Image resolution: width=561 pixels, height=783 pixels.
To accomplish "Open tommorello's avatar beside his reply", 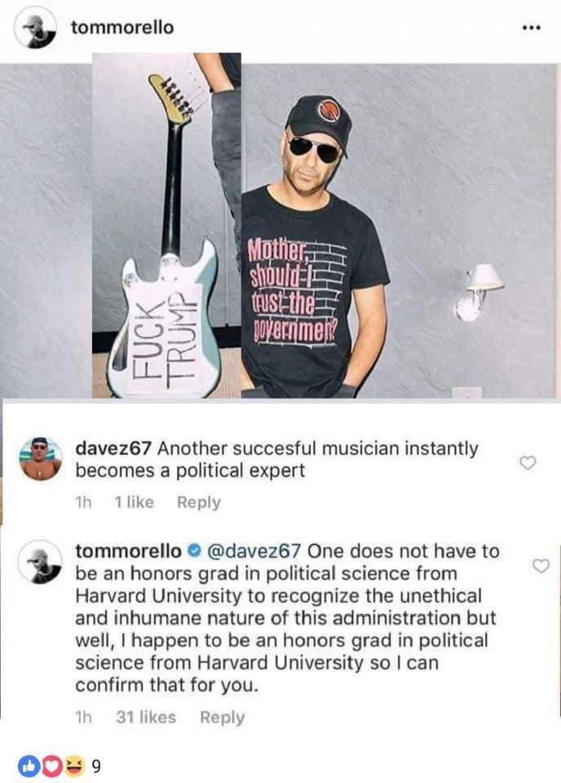I will 39,562.
